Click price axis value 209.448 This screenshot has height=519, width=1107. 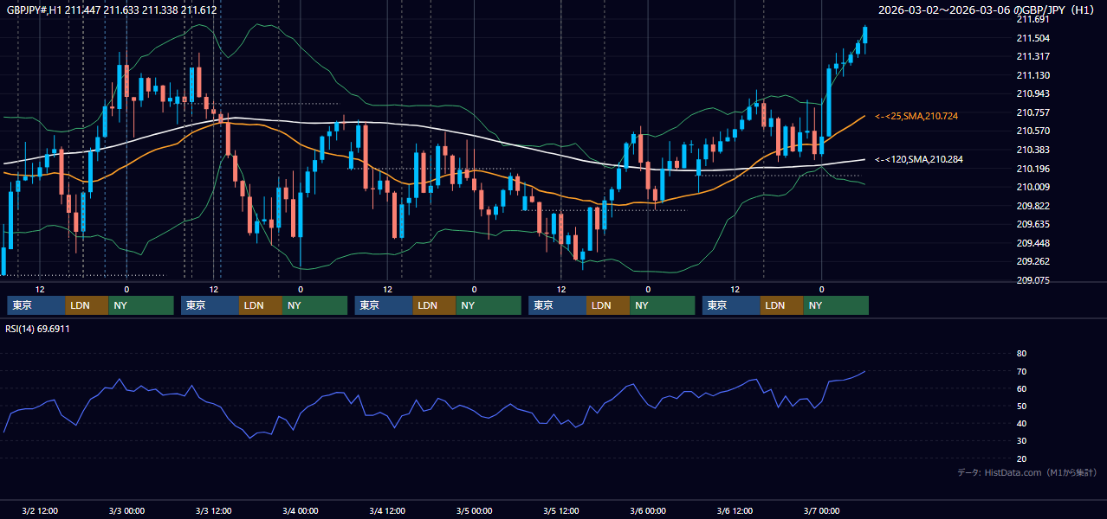click(x=1033, y=243)
